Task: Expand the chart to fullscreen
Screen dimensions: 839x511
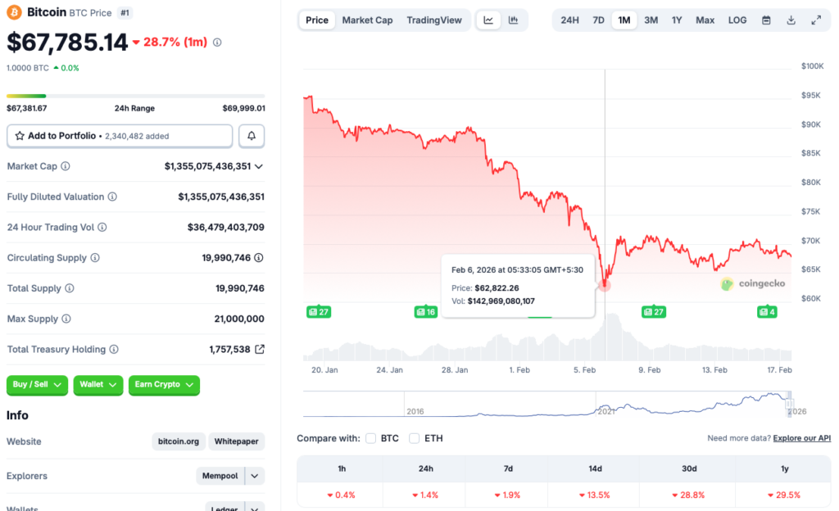Action: (x=817, y=20)
